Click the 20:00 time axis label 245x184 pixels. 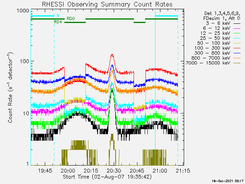click(68, 171)
